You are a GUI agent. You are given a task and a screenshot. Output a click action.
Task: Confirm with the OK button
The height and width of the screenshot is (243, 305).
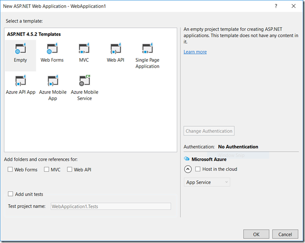pyautogui.click(x=256, y=234)
